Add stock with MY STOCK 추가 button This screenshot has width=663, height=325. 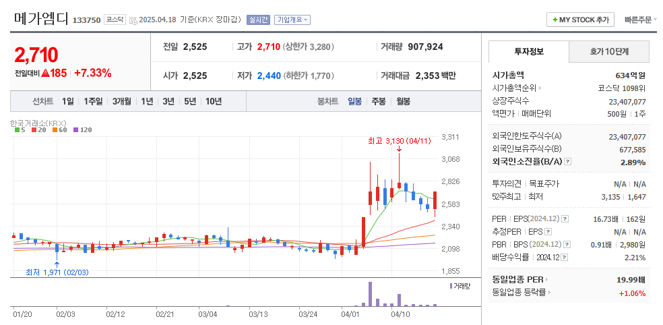(x=580, y=20)
